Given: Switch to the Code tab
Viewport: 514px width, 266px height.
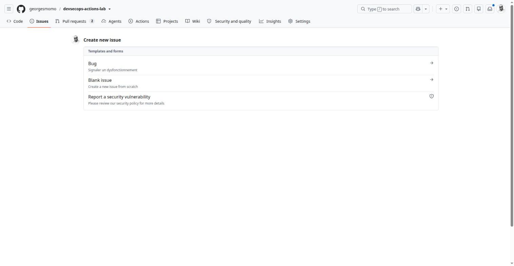Looking at the screenshot, I should pos(15,21).
